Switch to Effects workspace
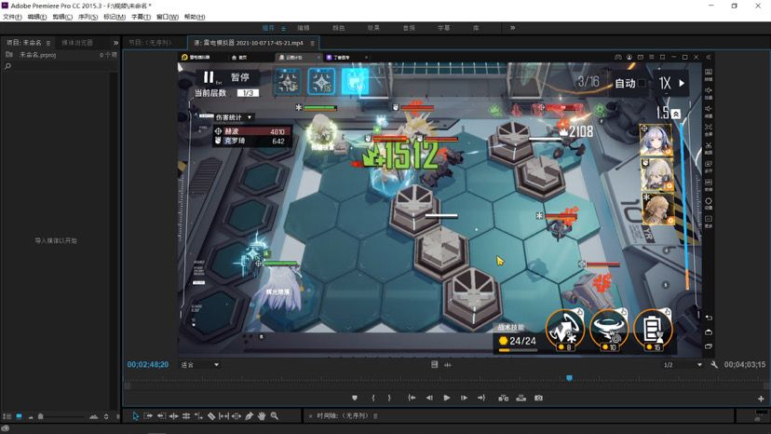 [373, 28]
